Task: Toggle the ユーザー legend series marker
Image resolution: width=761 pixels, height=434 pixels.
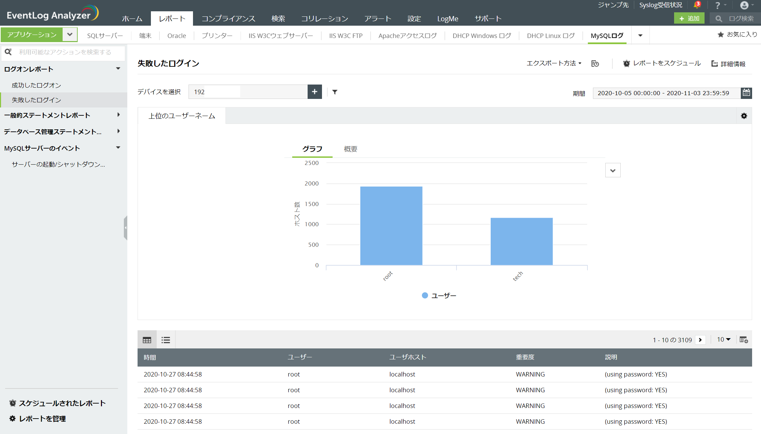Action: pyautogui.click(x=425, y=295)
